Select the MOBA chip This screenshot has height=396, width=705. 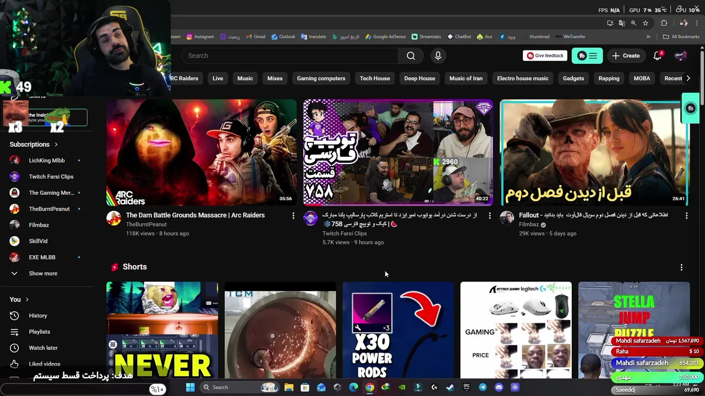click(642, 78)
